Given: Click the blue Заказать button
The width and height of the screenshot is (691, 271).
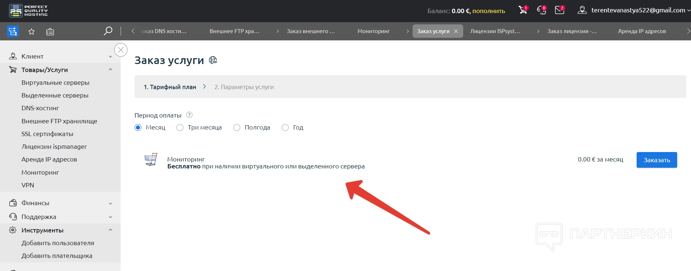Looking at the screenshot, I should [x=657, y=160].
